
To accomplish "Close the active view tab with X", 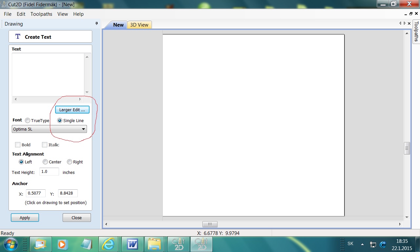I will point(409,23).
